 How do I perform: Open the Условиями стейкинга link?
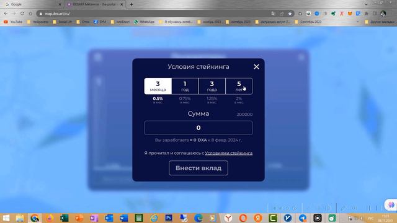pyautogui.click(x=229, y=153)
